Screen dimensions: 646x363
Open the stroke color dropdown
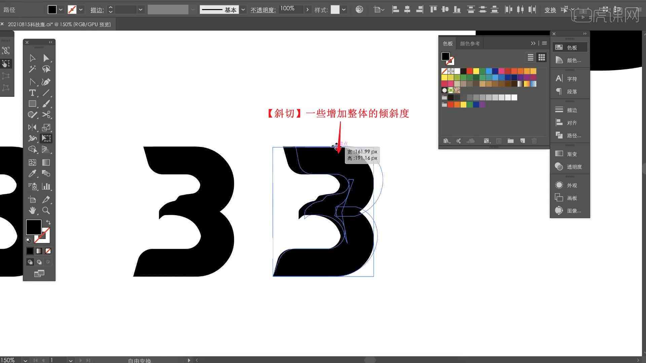pyautogui.click(x=81, y=10)
